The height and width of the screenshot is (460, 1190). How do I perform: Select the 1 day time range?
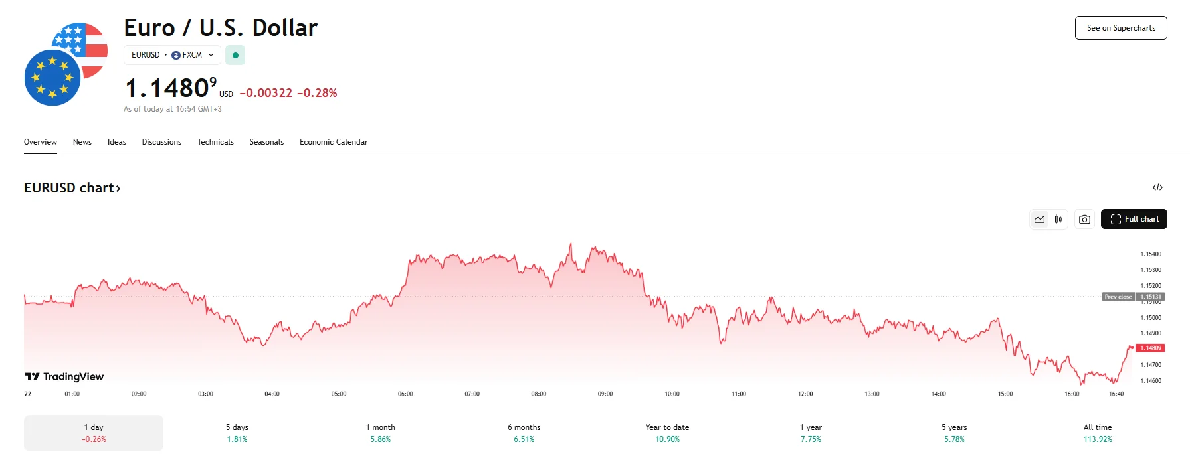click(x=94, y=433)
